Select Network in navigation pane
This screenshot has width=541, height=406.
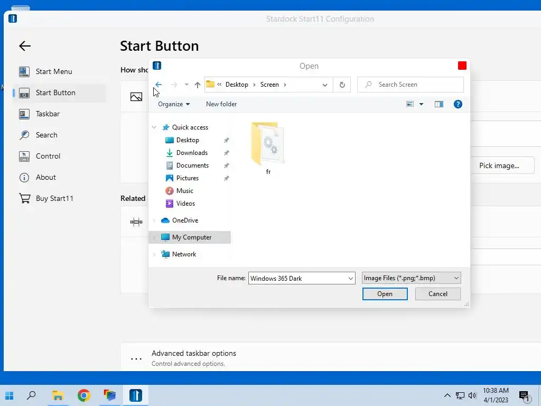184,254
